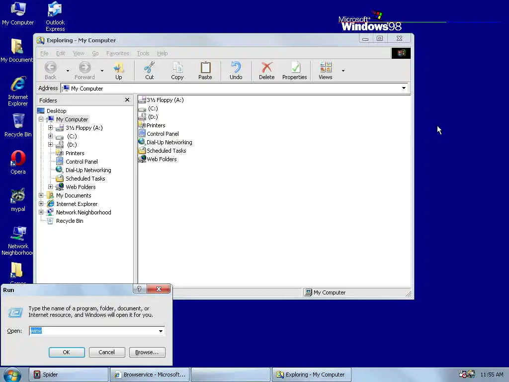Viewport: 509px width, 382px height.
Task: Select the My Computer desktop icon
Action: pos(18,13)
